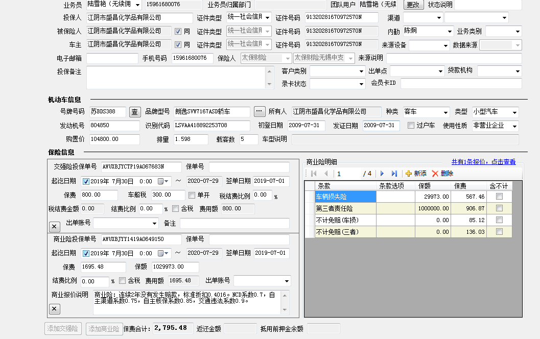Viewport: 540px width, 339px height.
Task: Open 业务员 dropdown
Action: click(137, 5)
